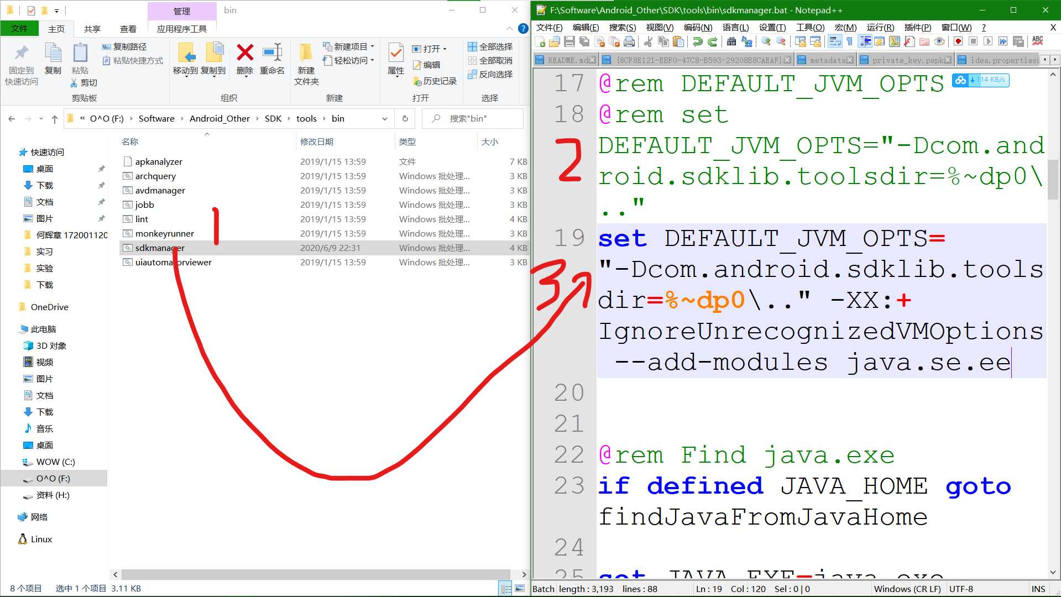The width and height of the screenshot is (1061, 597).
Task: Click the Print icon in Notepad++ toolbar
Action: click(629, 41)
